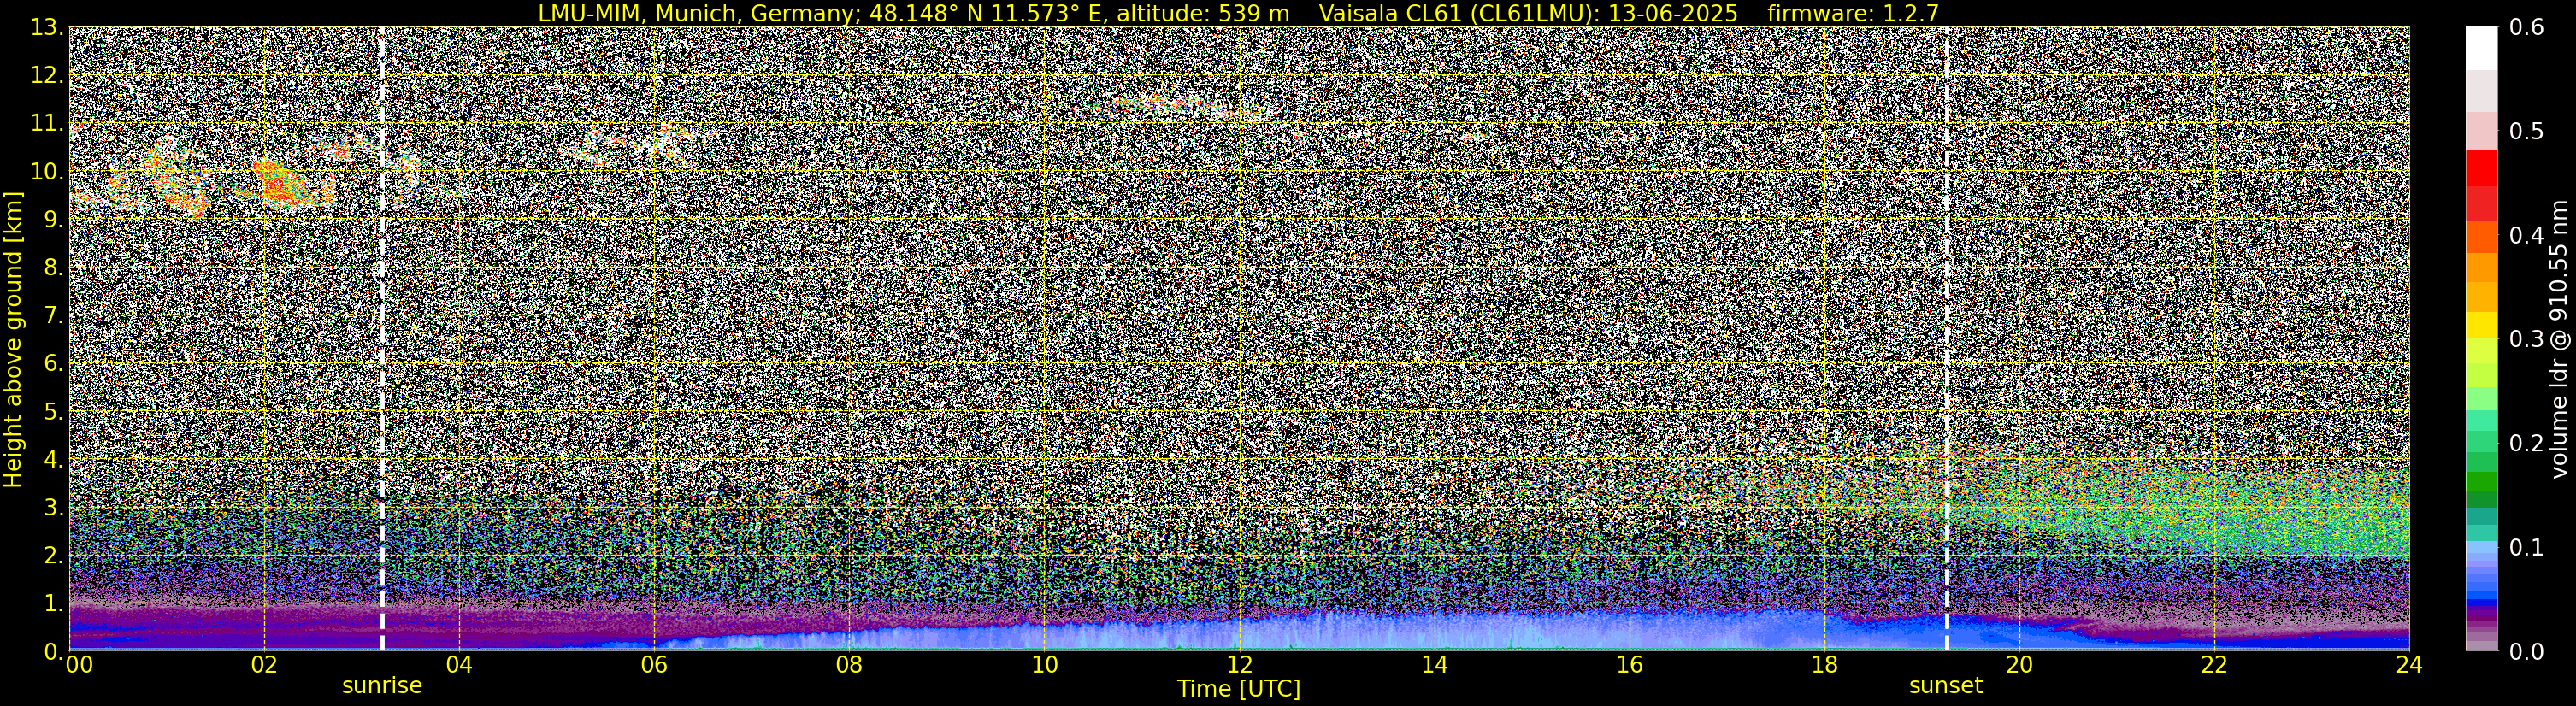Click the '00' tick on the time axis
Screen dimensions: 2576x706
point(79,664)
